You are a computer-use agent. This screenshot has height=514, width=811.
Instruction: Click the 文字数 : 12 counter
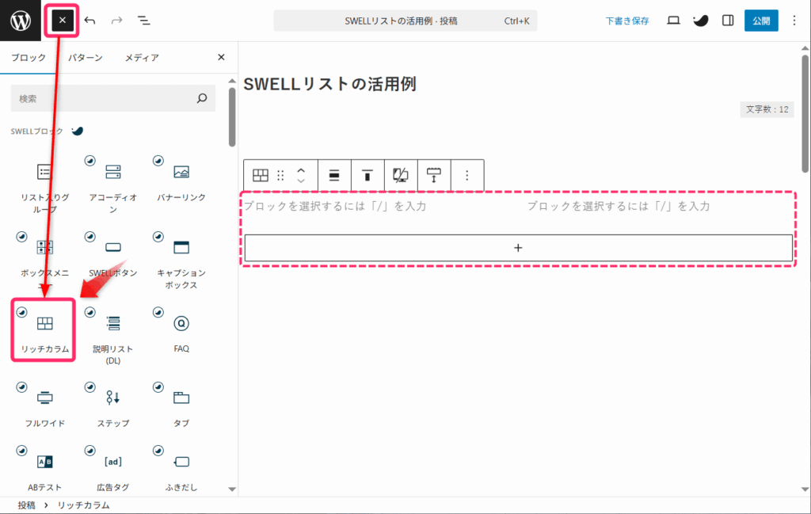[767, 109]
